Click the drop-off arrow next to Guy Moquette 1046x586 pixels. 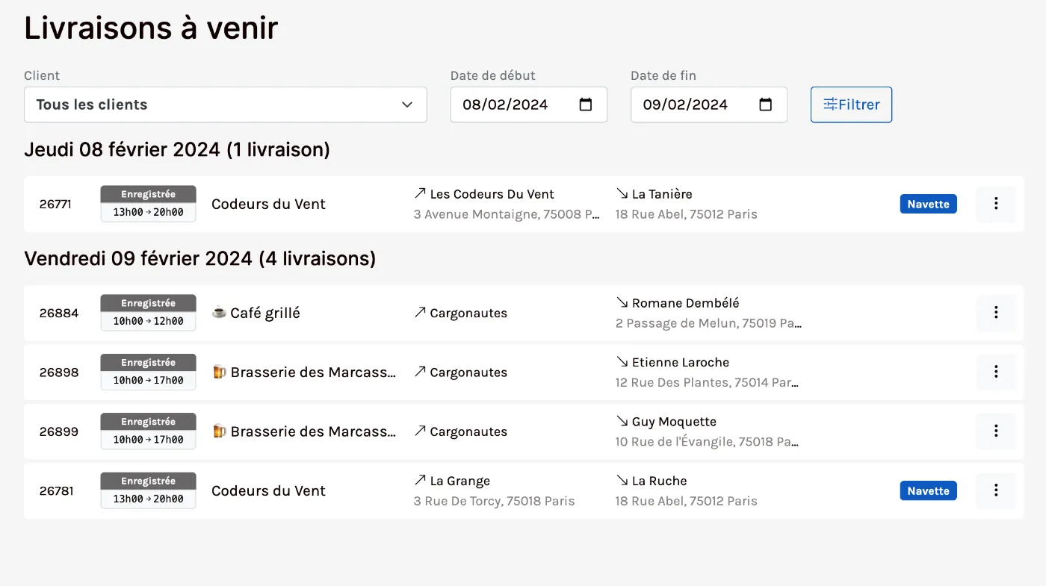pyautogui.click(x=622, y=421)
